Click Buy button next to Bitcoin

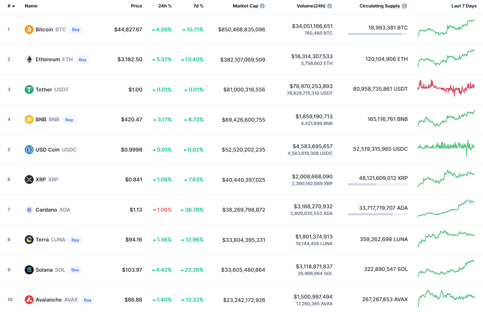tap(76, 29)
